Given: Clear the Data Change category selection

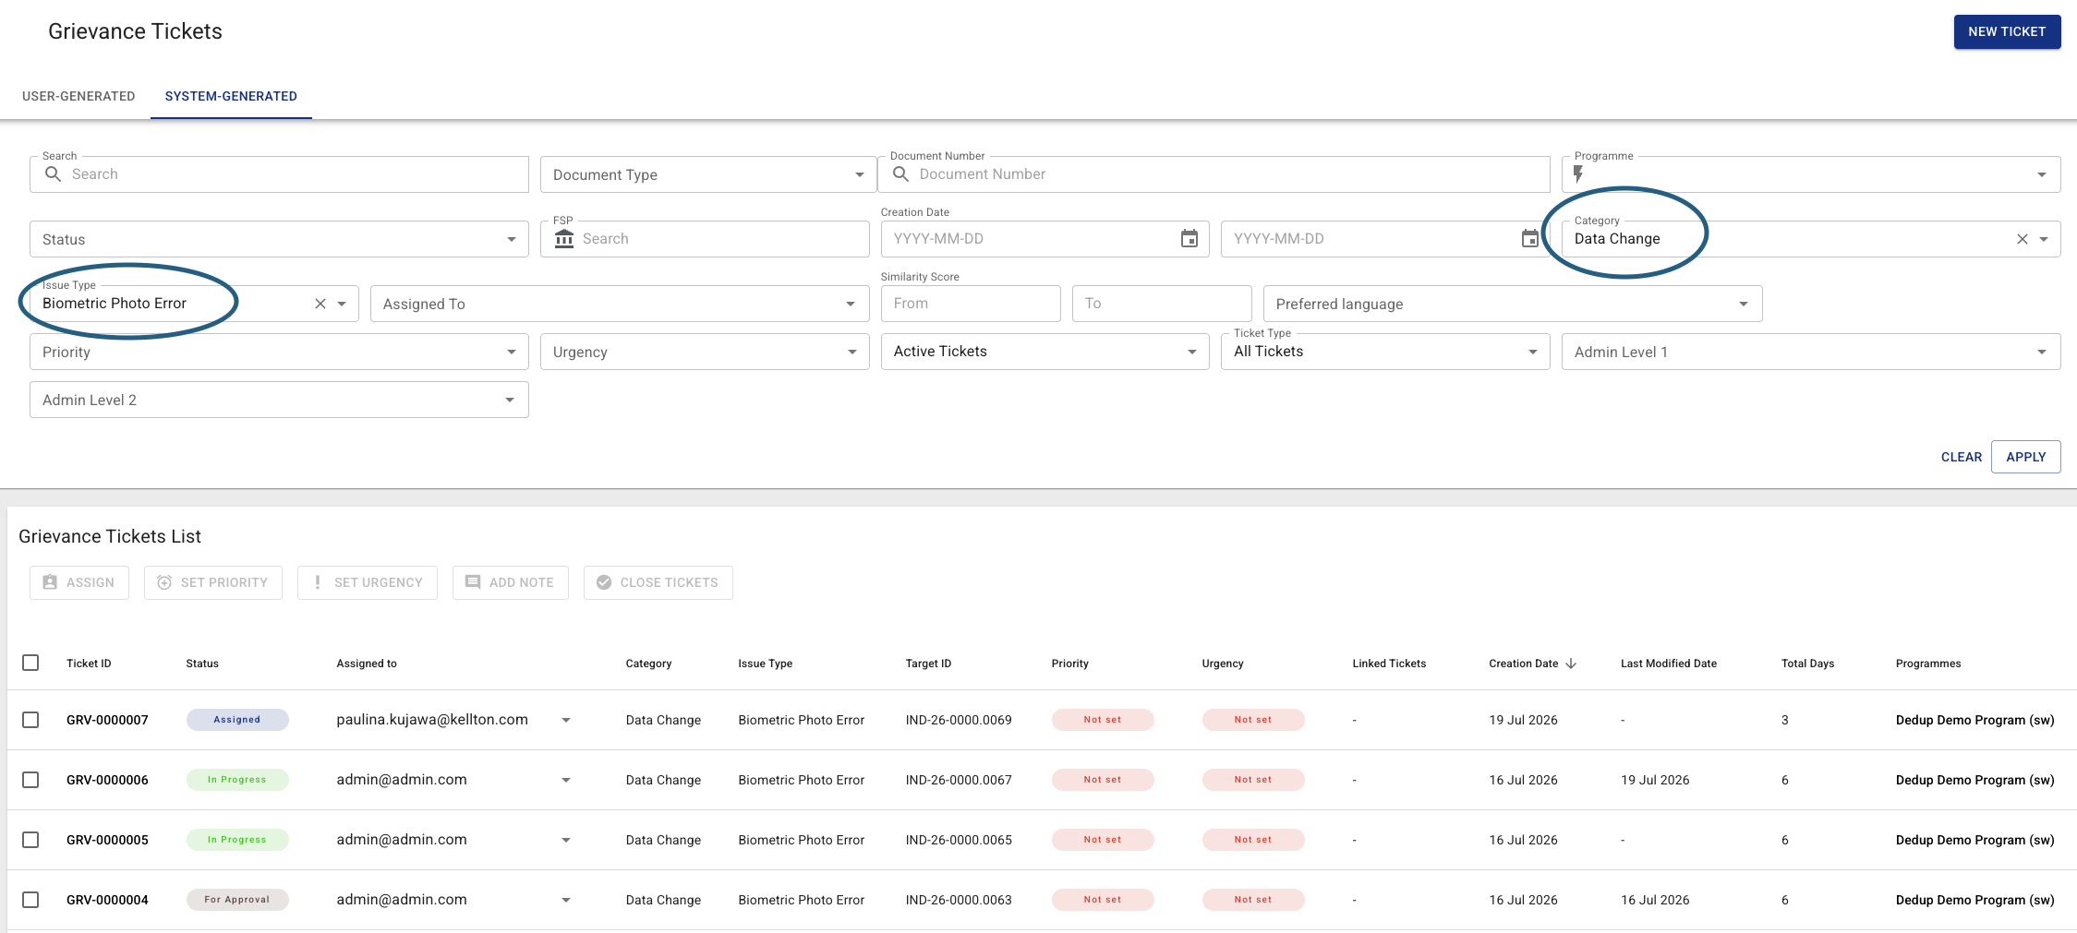Looking at the screenshot, I should [2023, 239].
